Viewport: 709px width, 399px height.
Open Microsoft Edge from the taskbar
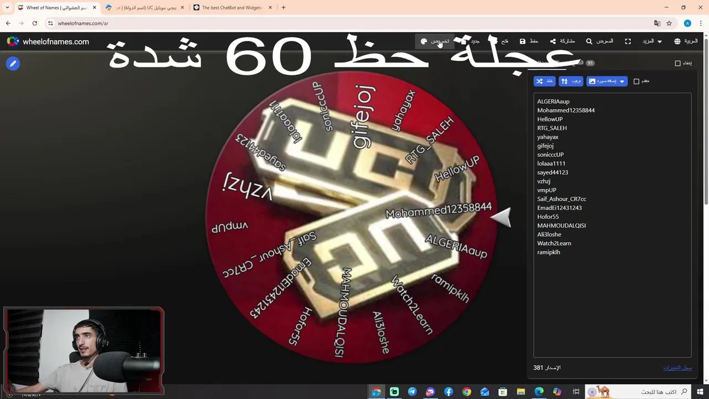539,392
